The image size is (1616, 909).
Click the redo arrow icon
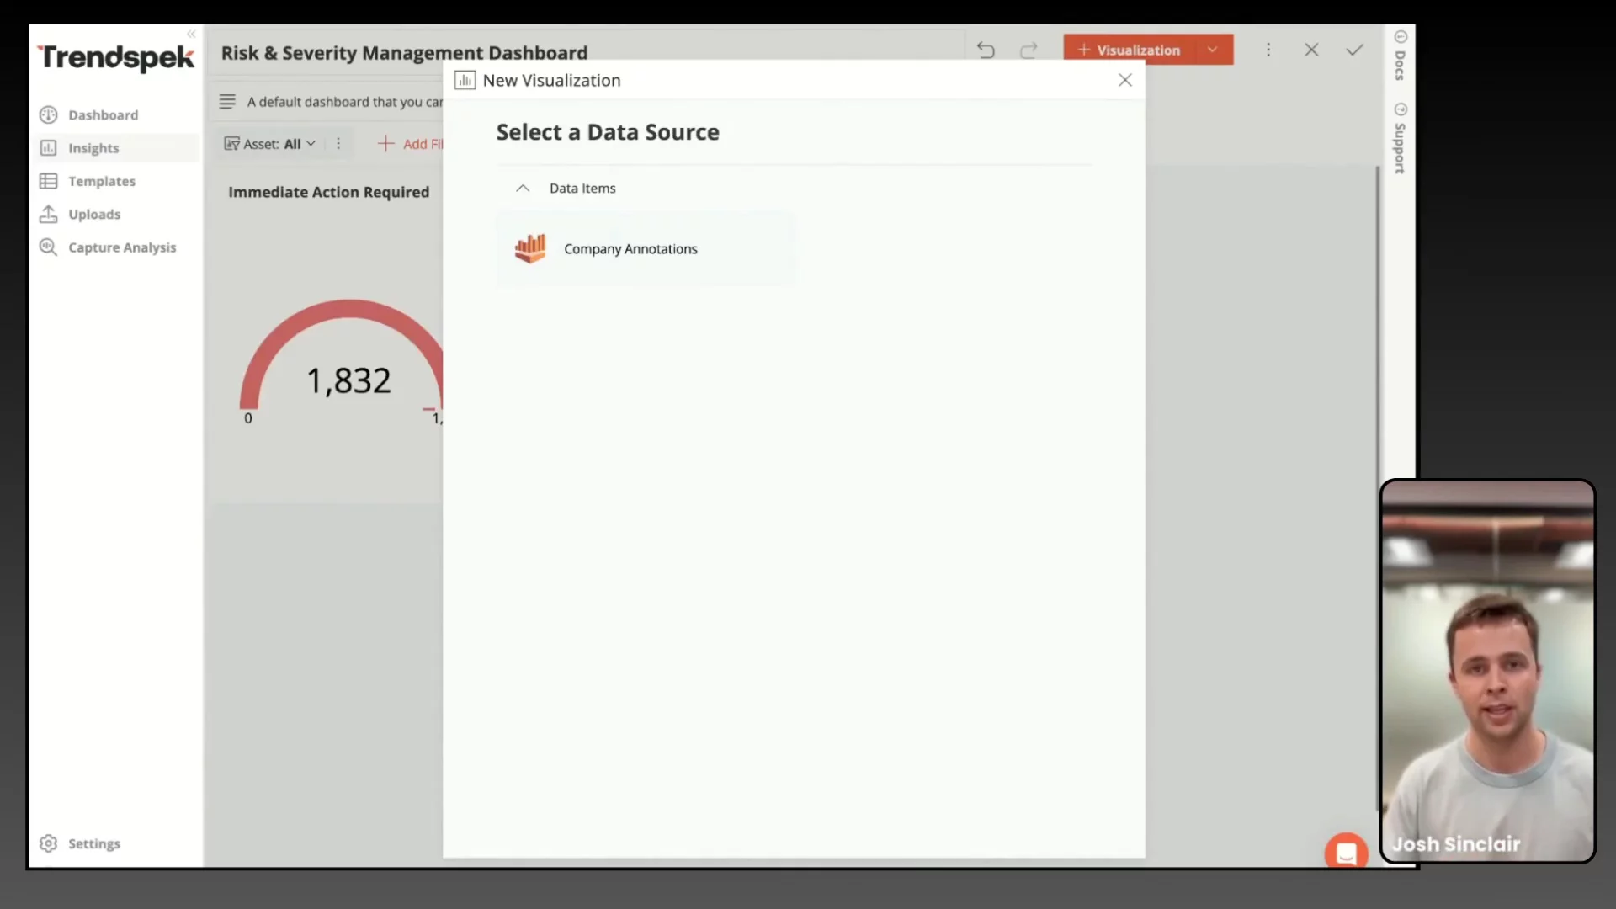coord(1029,50)
